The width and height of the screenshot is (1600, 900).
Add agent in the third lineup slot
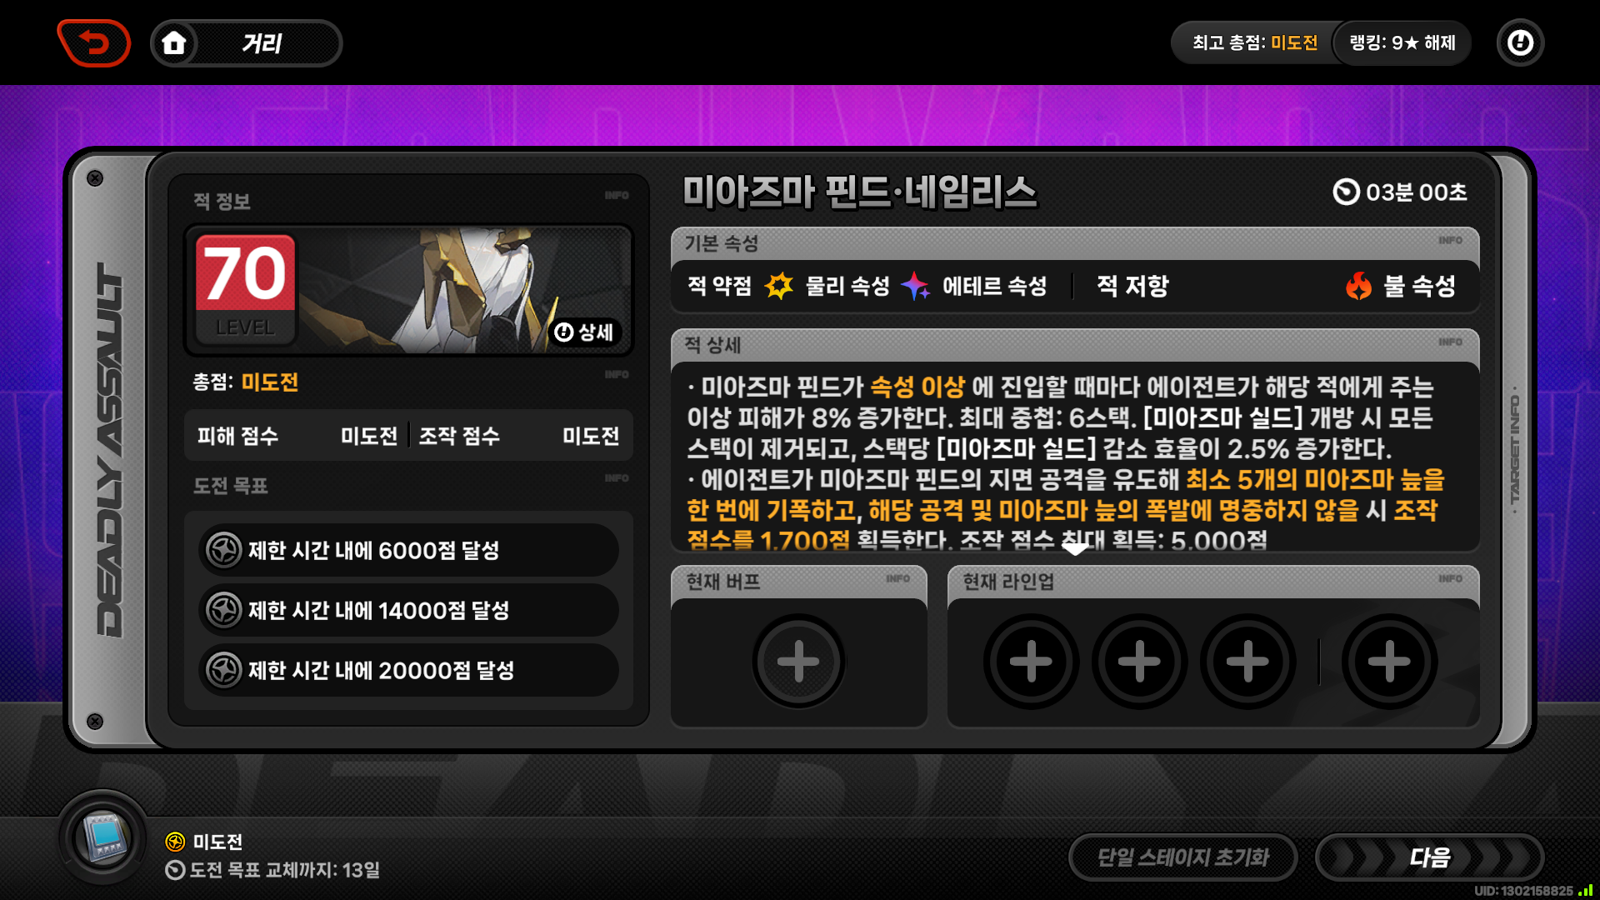coord(1247,662)
